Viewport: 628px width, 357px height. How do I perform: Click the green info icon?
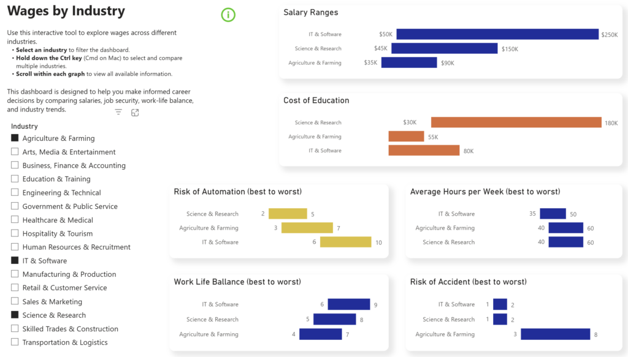[x=228, y=15]
